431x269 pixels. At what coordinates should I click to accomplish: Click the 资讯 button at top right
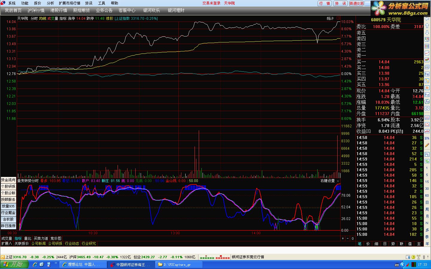pyautogui.click(x=340, y=4)
